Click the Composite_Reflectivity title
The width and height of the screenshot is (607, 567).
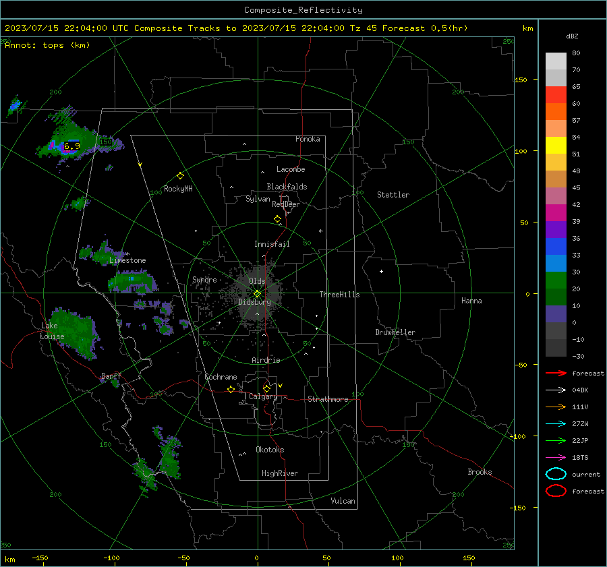point(303,10)
